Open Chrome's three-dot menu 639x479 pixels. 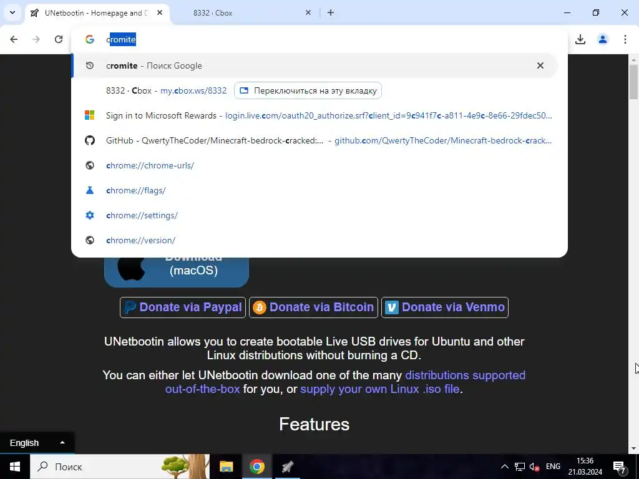(625, 39)
